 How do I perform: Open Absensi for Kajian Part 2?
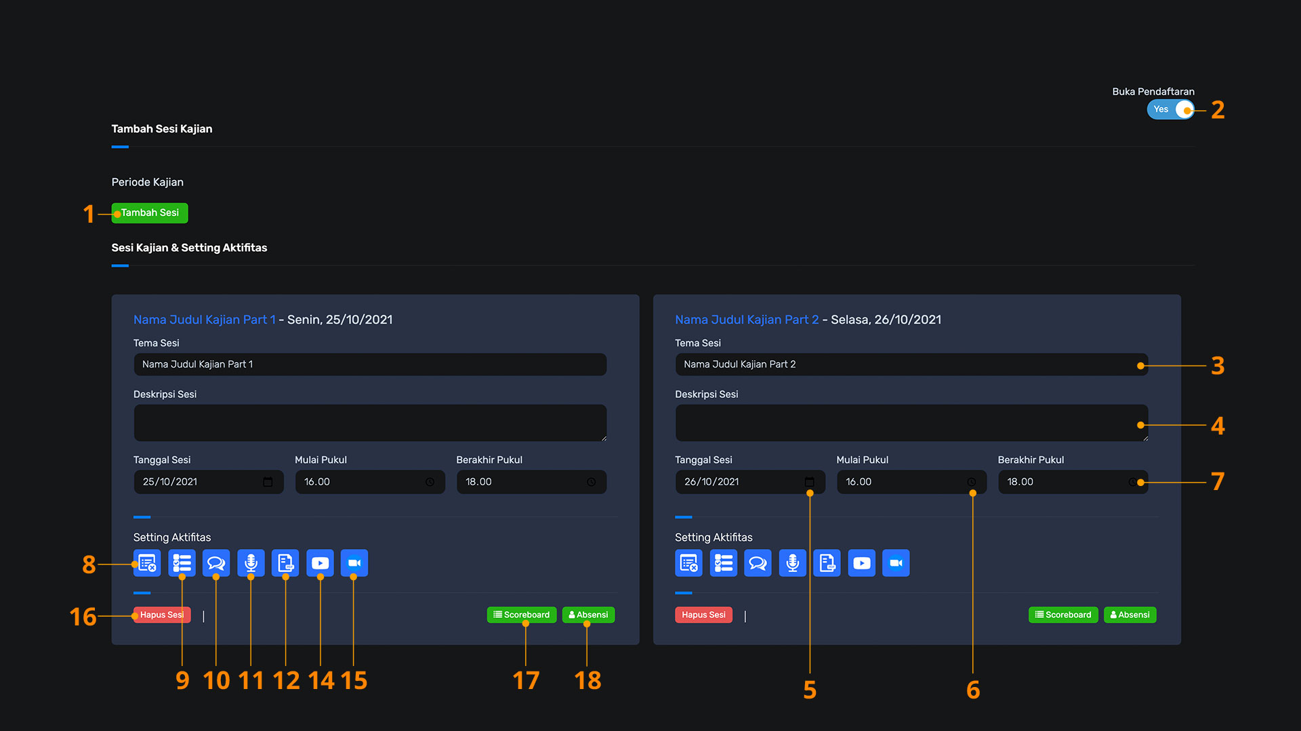(1130, 615)
